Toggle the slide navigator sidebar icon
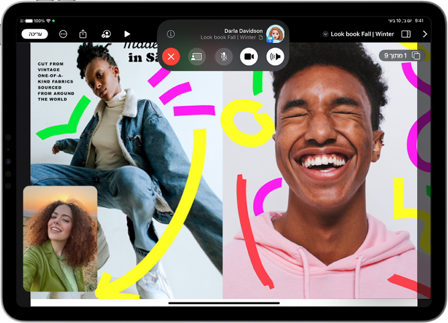The height and width of the screenshot is (323, 448). [x=406, y=34]
